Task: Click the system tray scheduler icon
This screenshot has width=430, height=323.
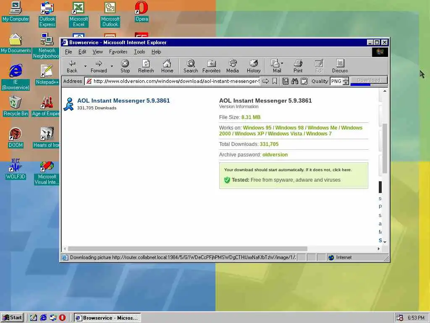Action: tap(400, 318)
